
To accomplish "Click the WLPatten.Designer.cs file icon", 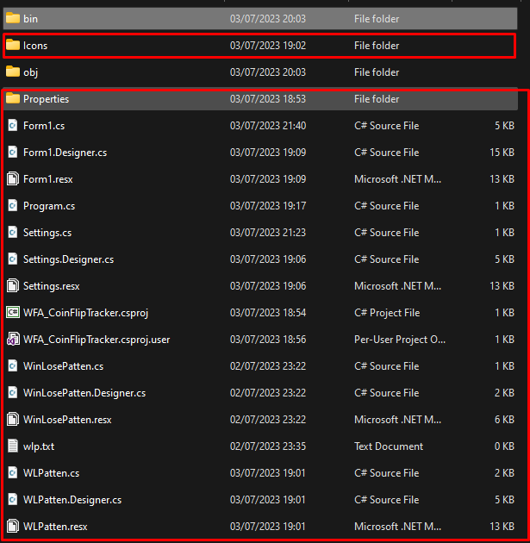I will [13, 499].
